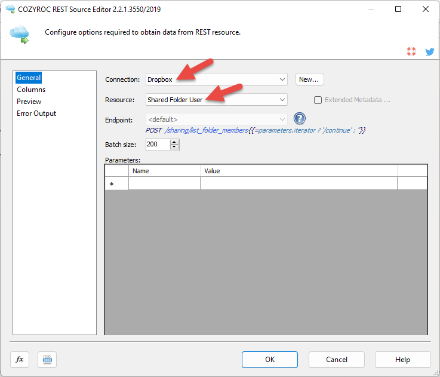The width and height of the screenshot is (440, 377).
Task: Switch to the Columns page
Action: [x=31, y=90]
